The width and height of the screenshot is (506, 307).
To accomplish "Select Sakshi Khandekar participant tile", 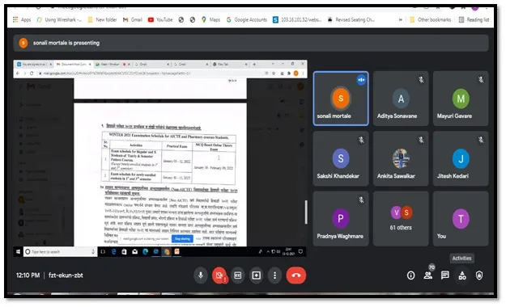I will click(341, 158).
